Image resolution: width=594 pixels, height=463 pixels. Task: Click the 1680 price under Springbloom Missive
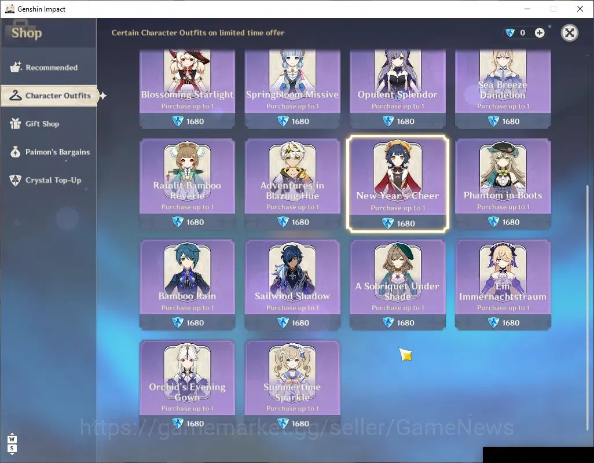(300, 122)
